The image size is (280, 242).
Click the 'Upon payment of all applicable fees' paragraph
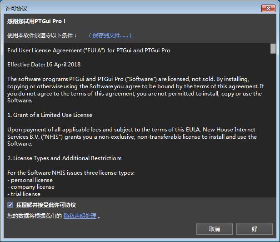132,136
